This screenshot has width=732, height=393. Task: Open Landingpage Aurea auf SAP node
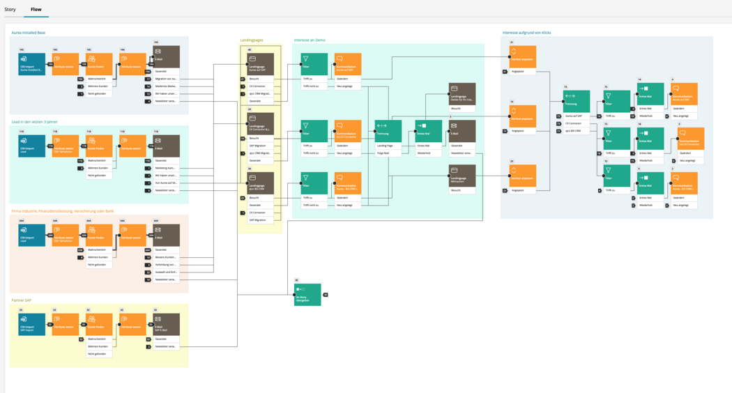pos(261,64)
